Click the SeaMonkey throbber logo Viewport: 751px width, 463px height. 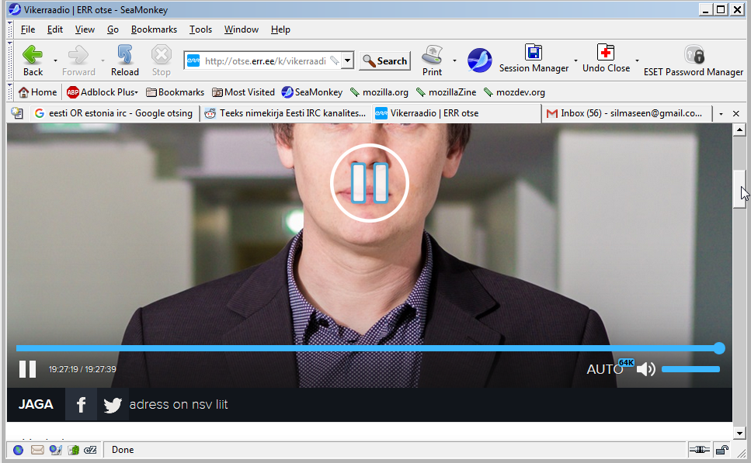(x=479, y=60)
